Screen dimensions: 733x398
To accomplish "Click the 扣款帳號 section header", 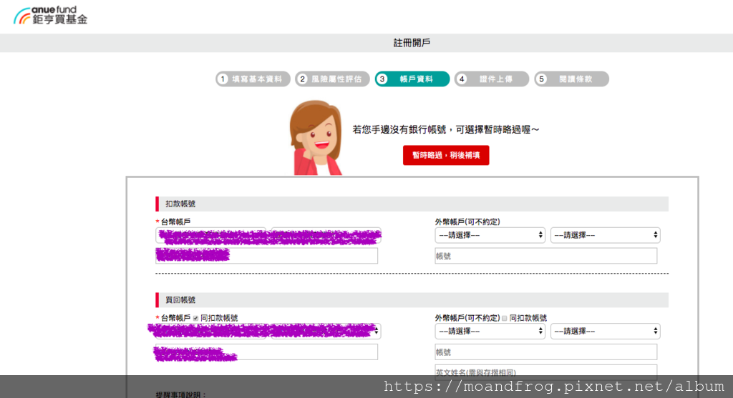I will pyautogui.click(x=412, y=204).
